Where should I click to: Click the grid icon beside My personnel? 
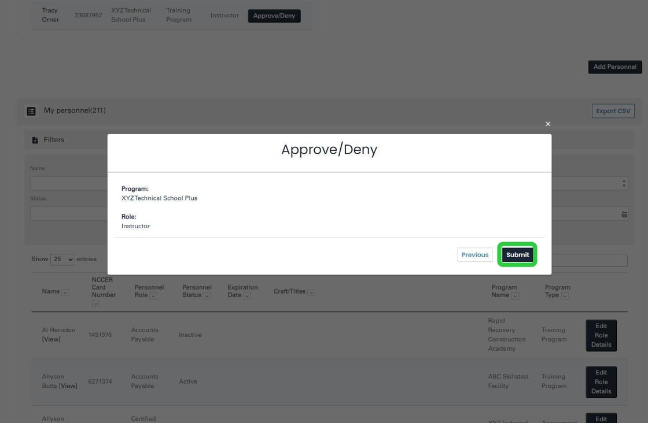31,110
